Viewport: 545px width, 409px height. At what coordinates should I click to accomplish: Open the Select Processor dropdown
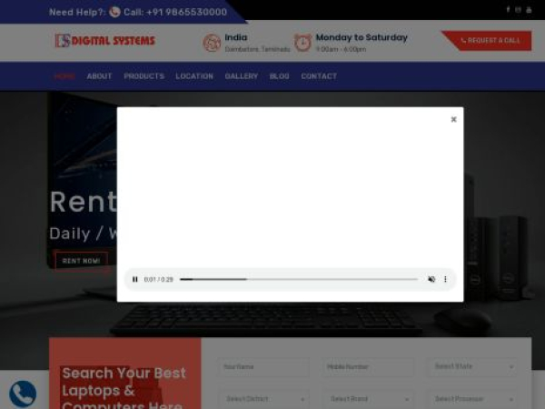pyautogui.click(x=473, y=399)
